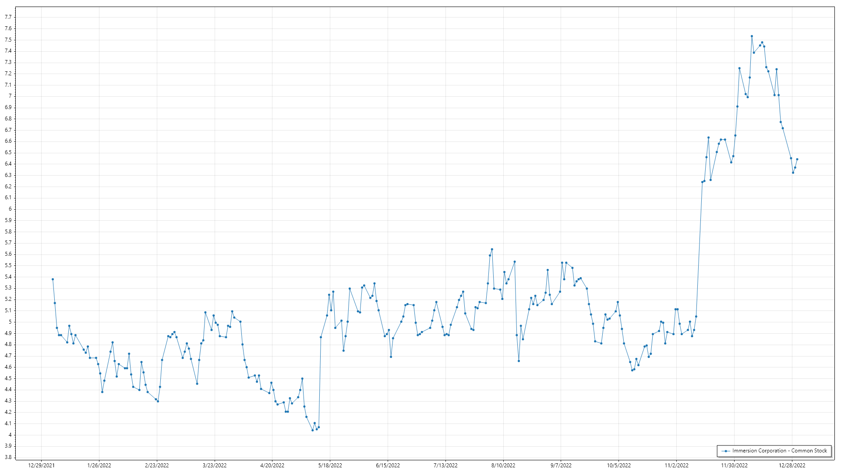Select the 11/2/2022 date axis label
The height and width of the screenshot is (473, 841).
click(676, 465)
